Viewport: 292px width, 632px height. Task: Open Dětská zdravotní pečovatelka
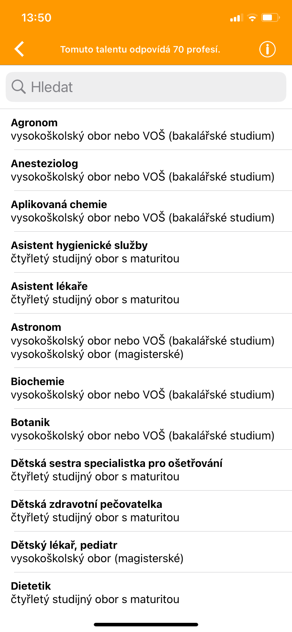click(x=146, y=511)
